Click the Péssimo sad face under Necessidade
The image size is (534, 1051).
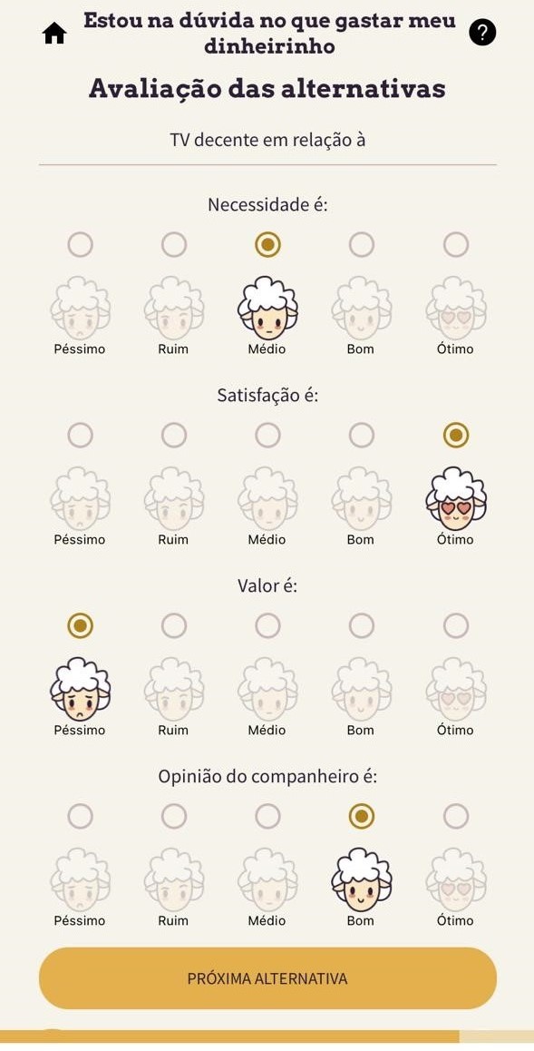pos(81,308)
